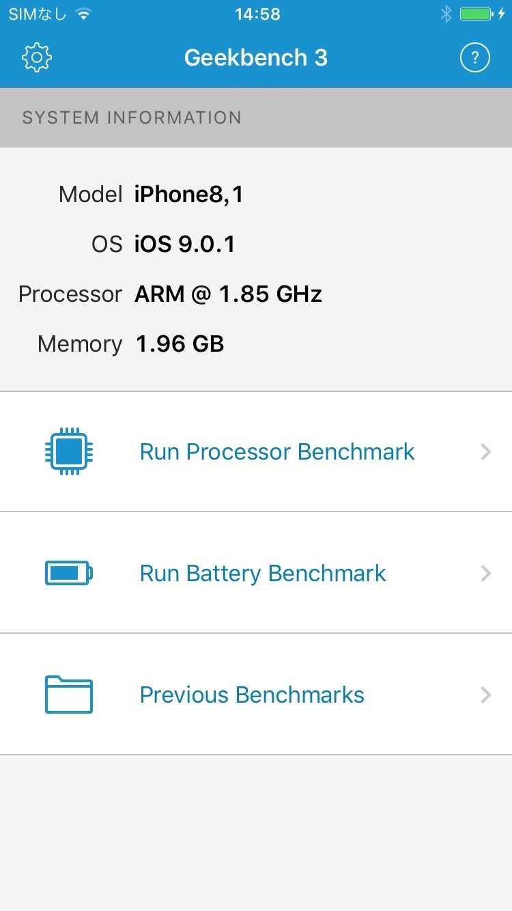Tap the ARM @ 1.85 GHz processor value

coord(228,294)
